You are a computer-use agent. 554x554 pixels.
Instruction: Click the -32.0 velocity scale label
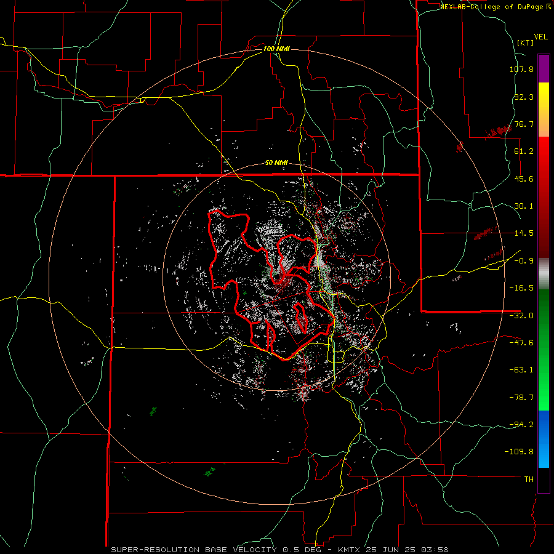coord(521,316)
